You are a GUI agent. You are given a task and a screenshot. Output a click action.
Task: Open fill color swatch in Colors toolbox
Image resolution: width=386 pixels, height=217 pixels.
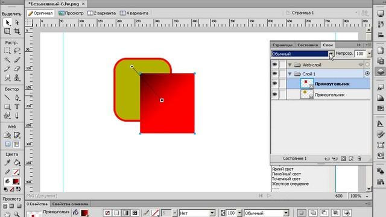click(x=16, y=181)
